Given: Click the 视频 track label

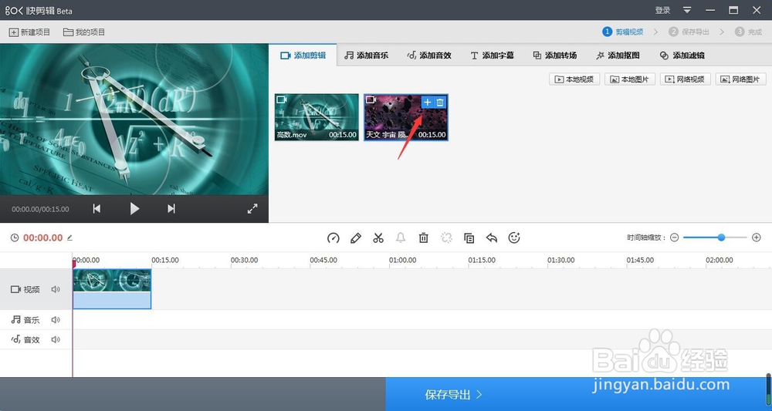Looking at the screenshot, I should pos(25,290).
